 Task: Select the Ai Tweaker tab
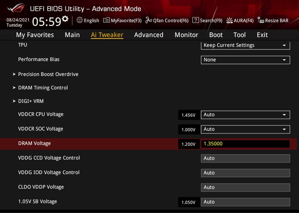coord(107,35)
